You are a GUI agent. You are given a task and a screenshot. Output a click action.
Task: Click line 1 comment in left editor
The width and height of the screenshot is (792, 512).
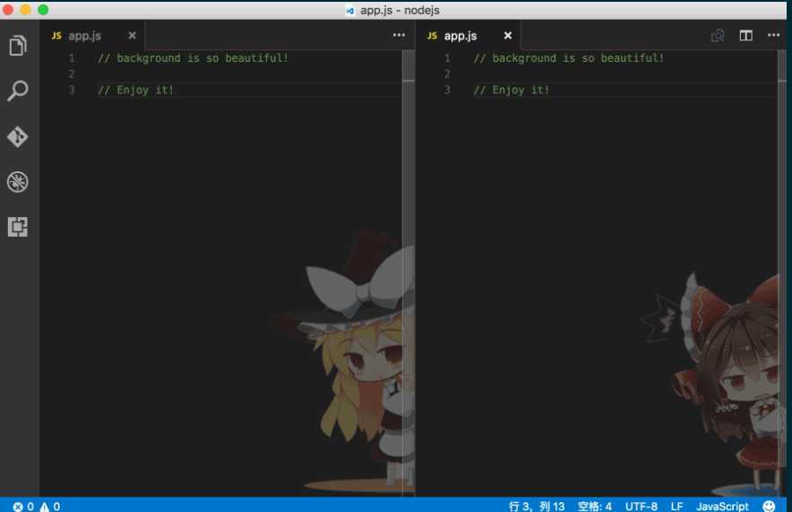(x=193, y=58)
